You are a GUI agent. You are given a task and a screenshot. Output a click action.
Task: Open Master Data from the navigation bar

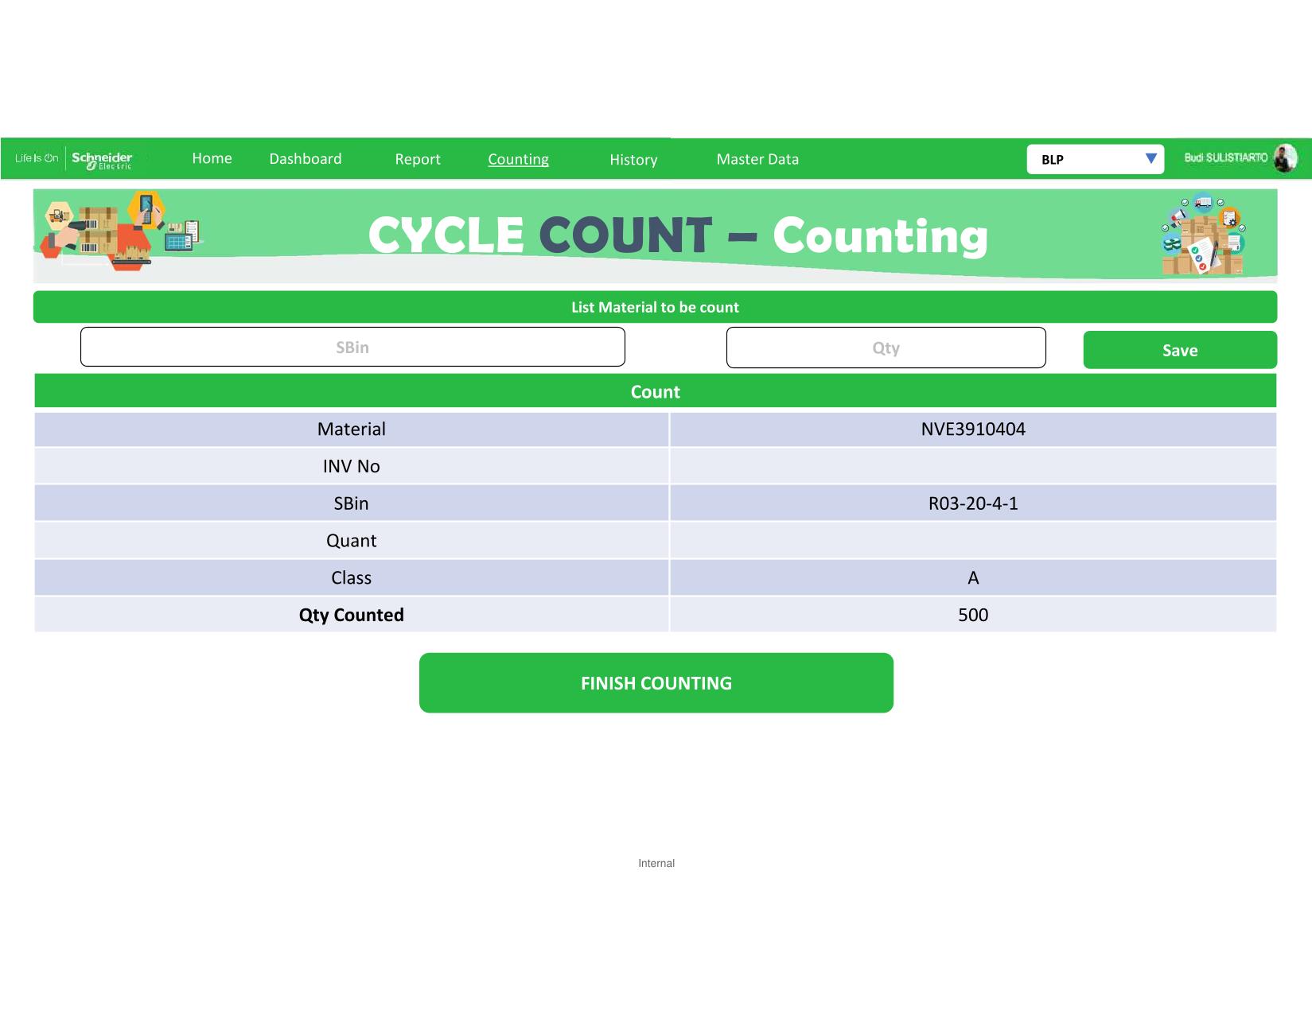[757, 160]
